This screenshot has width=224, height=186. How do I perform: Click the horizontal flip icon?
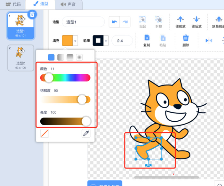pyautogui.click(x=209, y=41)
